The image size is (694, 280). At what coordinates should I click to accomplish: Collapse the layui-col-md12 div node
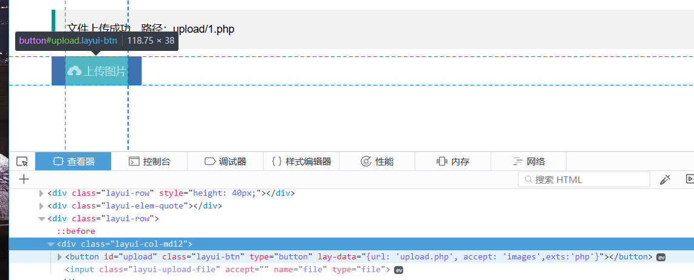(51, 244)
